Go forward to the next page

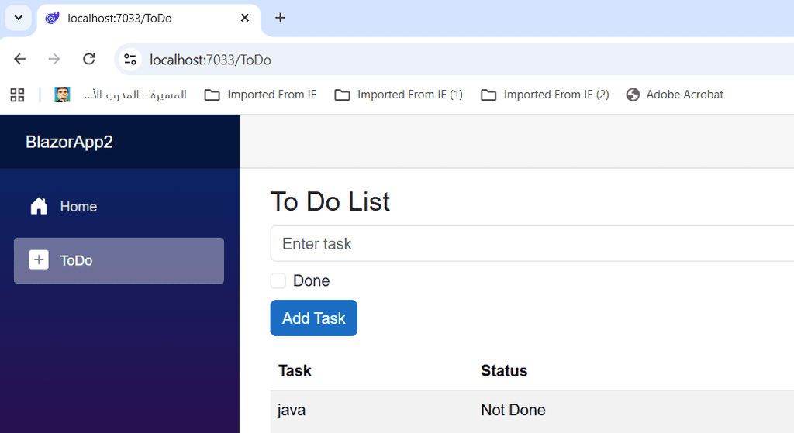tap(54, 59)
